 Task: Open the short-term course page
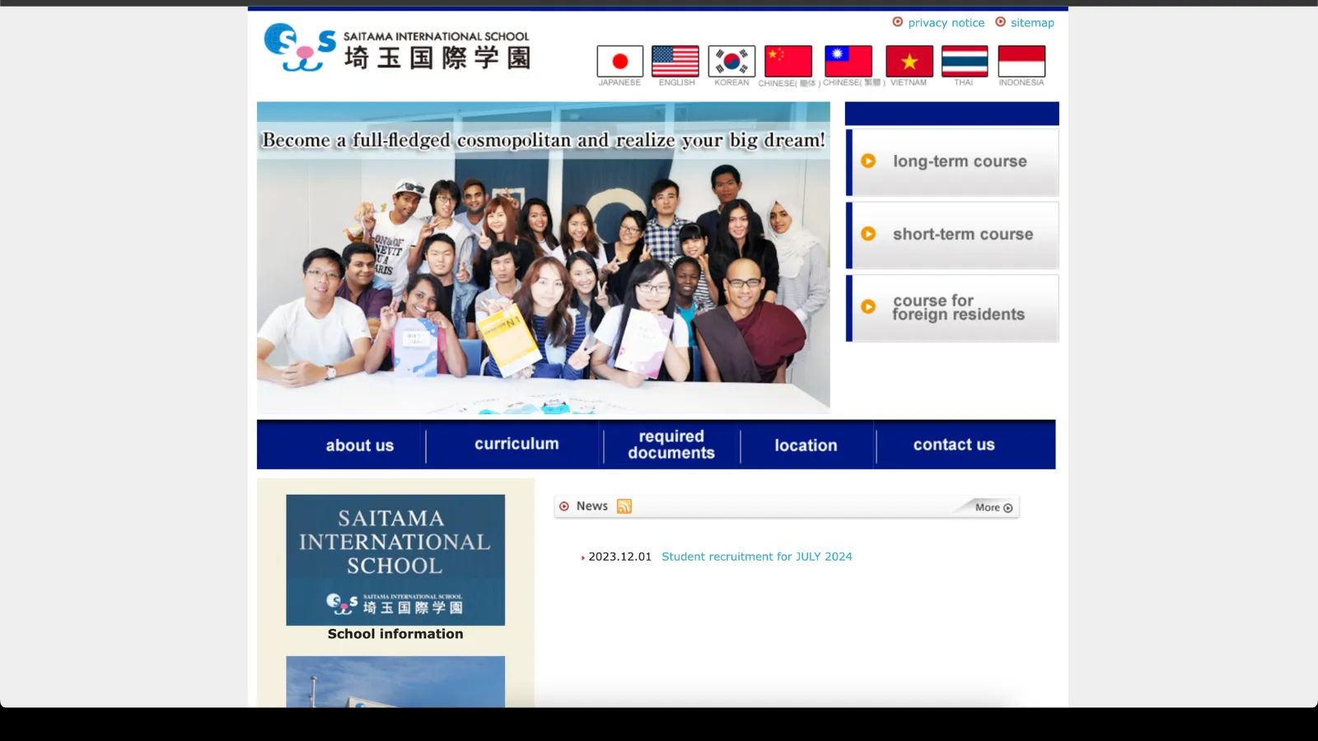pos(953,235)
